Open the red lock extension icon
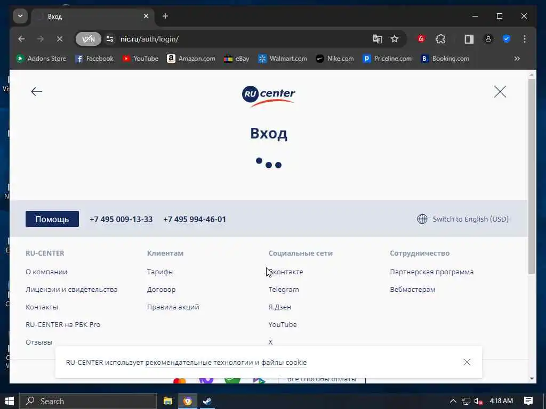This screenshot has width=546, height=409. tap(421, 39)
